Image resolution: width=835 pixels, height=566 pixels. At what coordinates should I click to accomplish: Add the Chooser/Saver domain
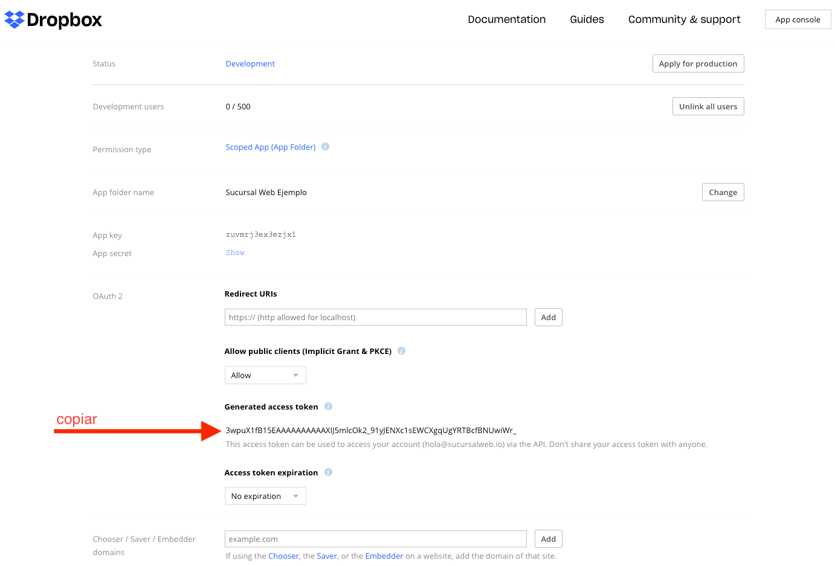[x=548, y=539]
